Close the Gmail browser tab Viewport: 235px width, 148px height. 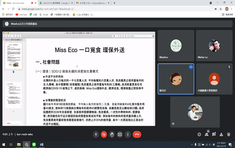(x=109, y=3)
